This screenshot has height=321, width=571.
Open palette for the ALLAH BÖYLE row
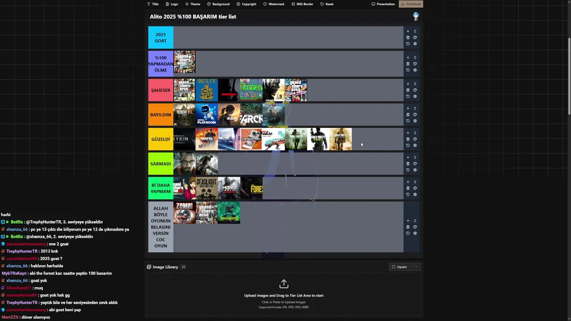(x=415, y=227)
